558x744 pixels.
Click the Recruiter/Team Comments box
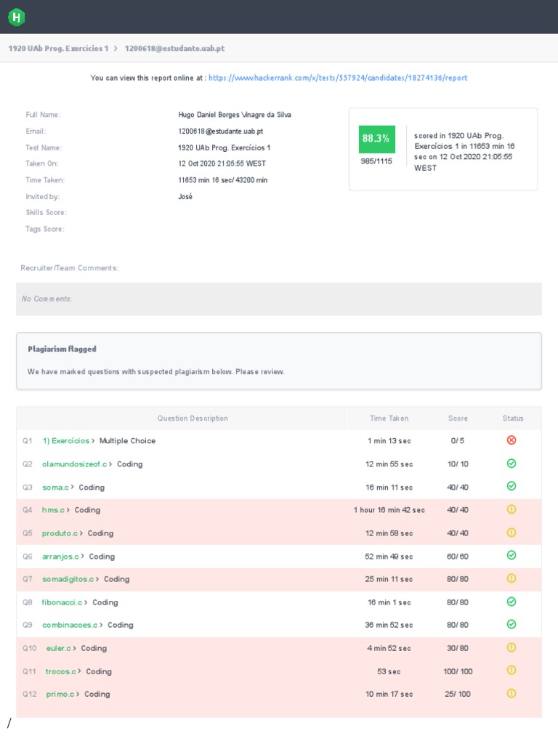(x=279, y=299)
